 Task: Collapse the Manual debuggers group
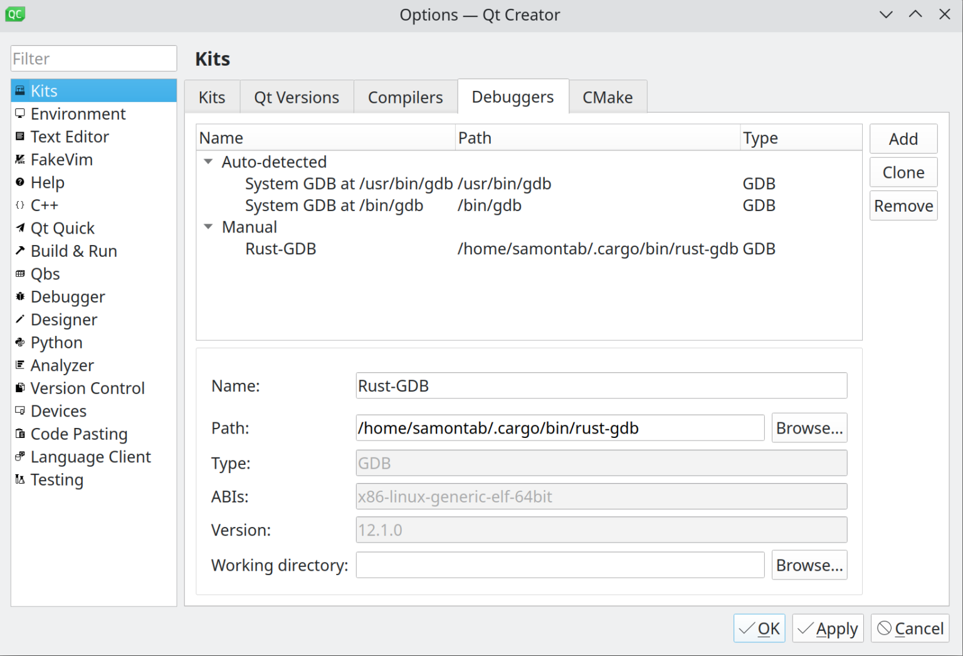208,227
